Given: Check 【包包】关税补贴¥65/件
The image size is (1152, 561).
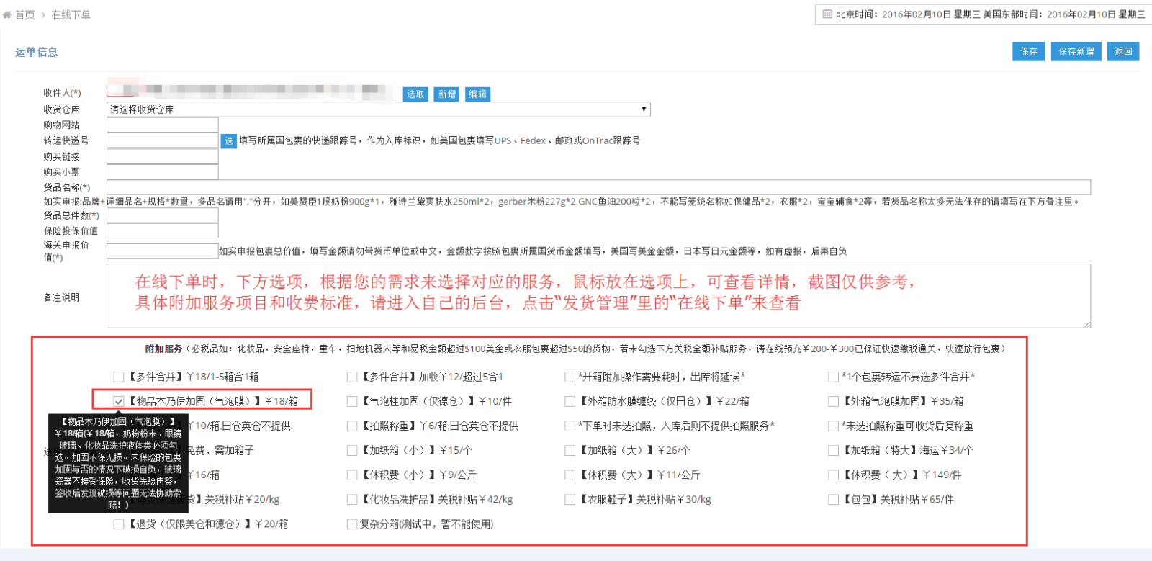Looking at the screenshot, I should click(x=834, y=499).
